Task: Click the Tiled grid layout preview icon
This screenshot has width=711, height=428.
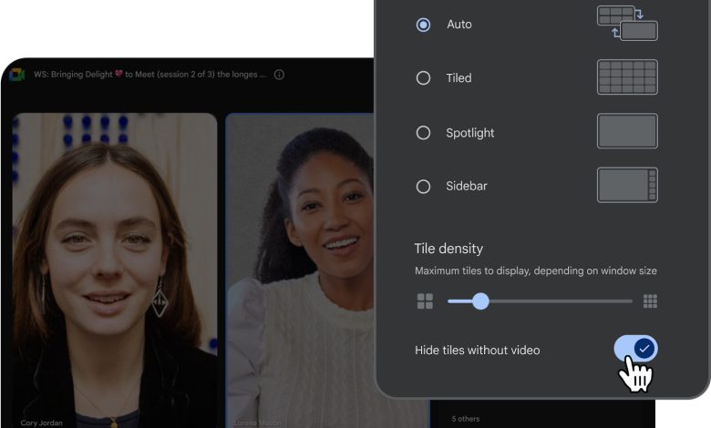Action: pos(627,77)
